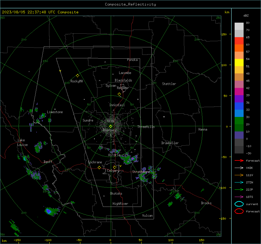261x244 pixels.
Task: Pick the green 30 dBZ swatch
Action: pyautogui.click(x=239, y=121)
